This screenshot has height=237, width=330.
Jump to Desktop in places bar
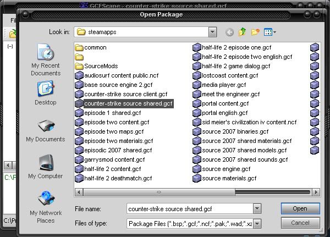(x=46, y=93)
